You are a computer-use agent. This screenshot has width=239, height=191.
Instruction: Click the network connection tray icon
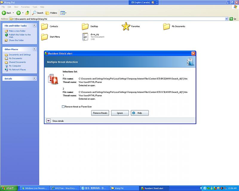point(218,188)
